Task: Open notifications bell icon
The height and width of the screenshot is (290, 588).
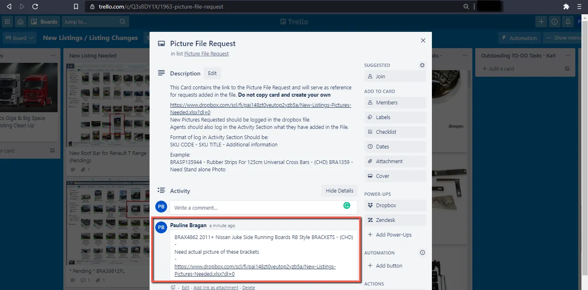Action: click(568, 22)
